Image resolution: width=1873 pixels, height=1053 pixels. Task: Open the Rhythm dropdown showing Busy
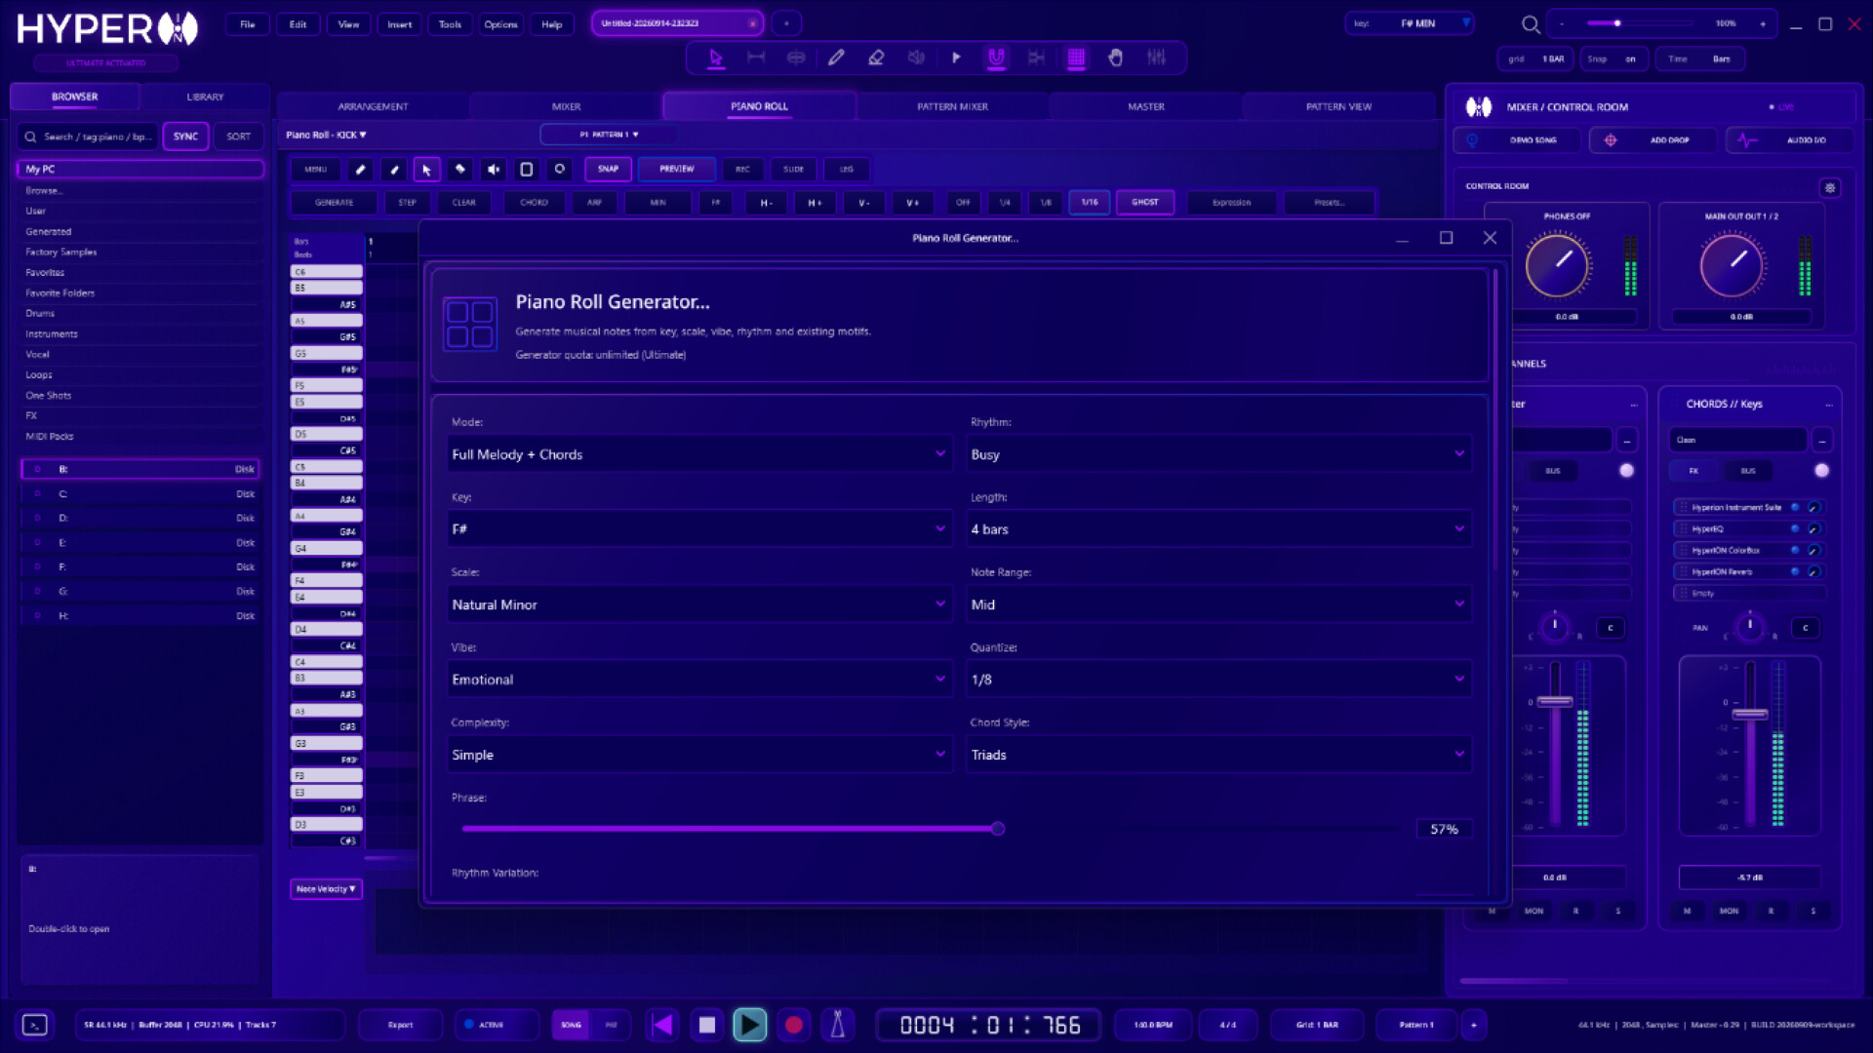pos(1217,454)
